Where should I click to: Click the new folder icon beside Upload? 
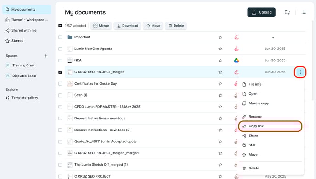click(x=287, y=12)
